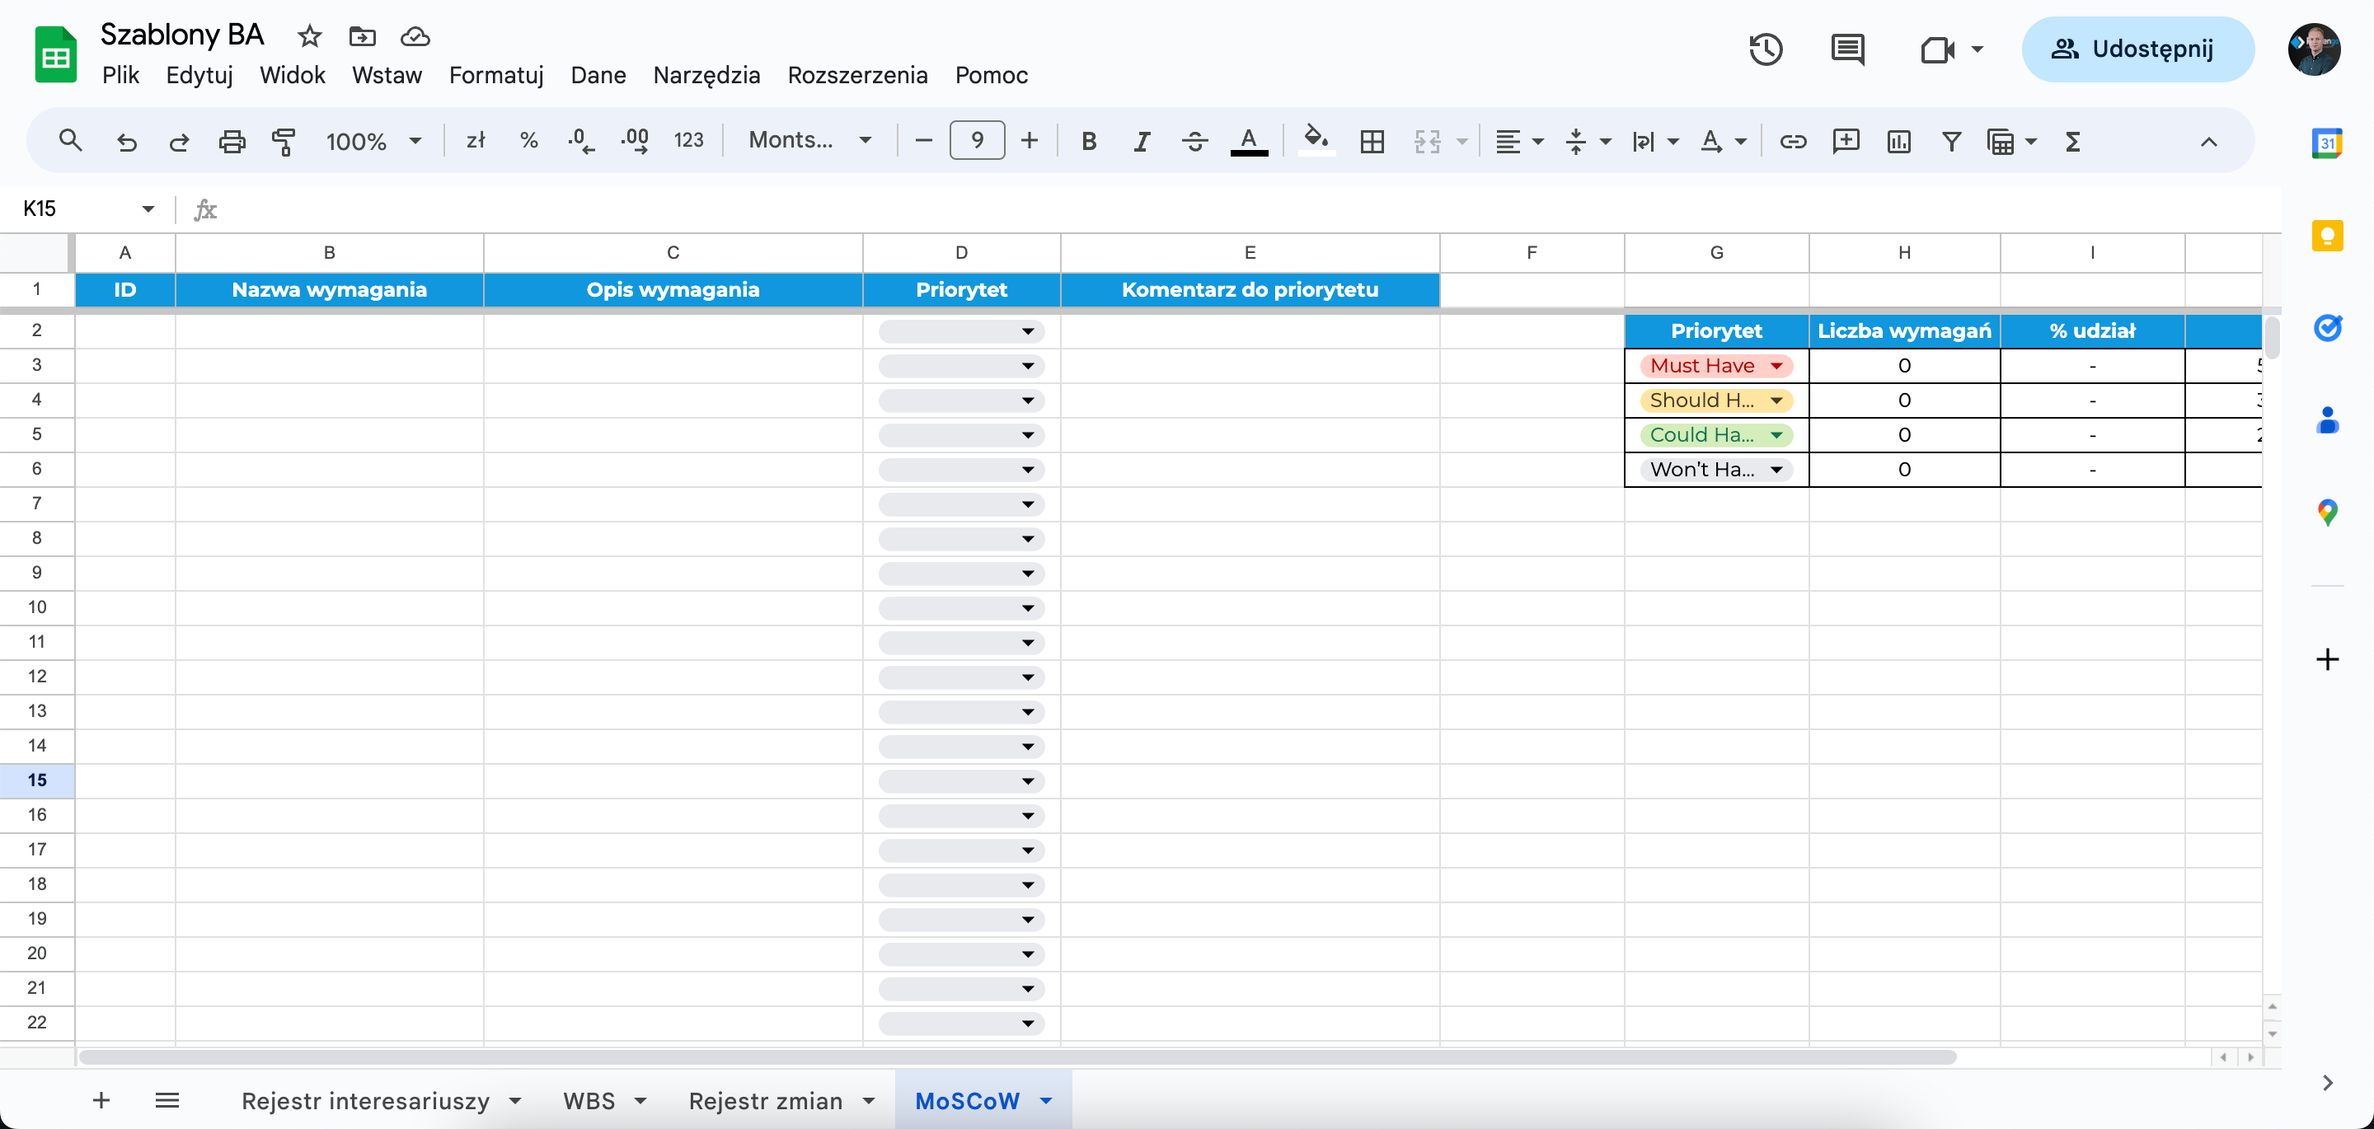Click the functions sigma icon

point(2072,141)
